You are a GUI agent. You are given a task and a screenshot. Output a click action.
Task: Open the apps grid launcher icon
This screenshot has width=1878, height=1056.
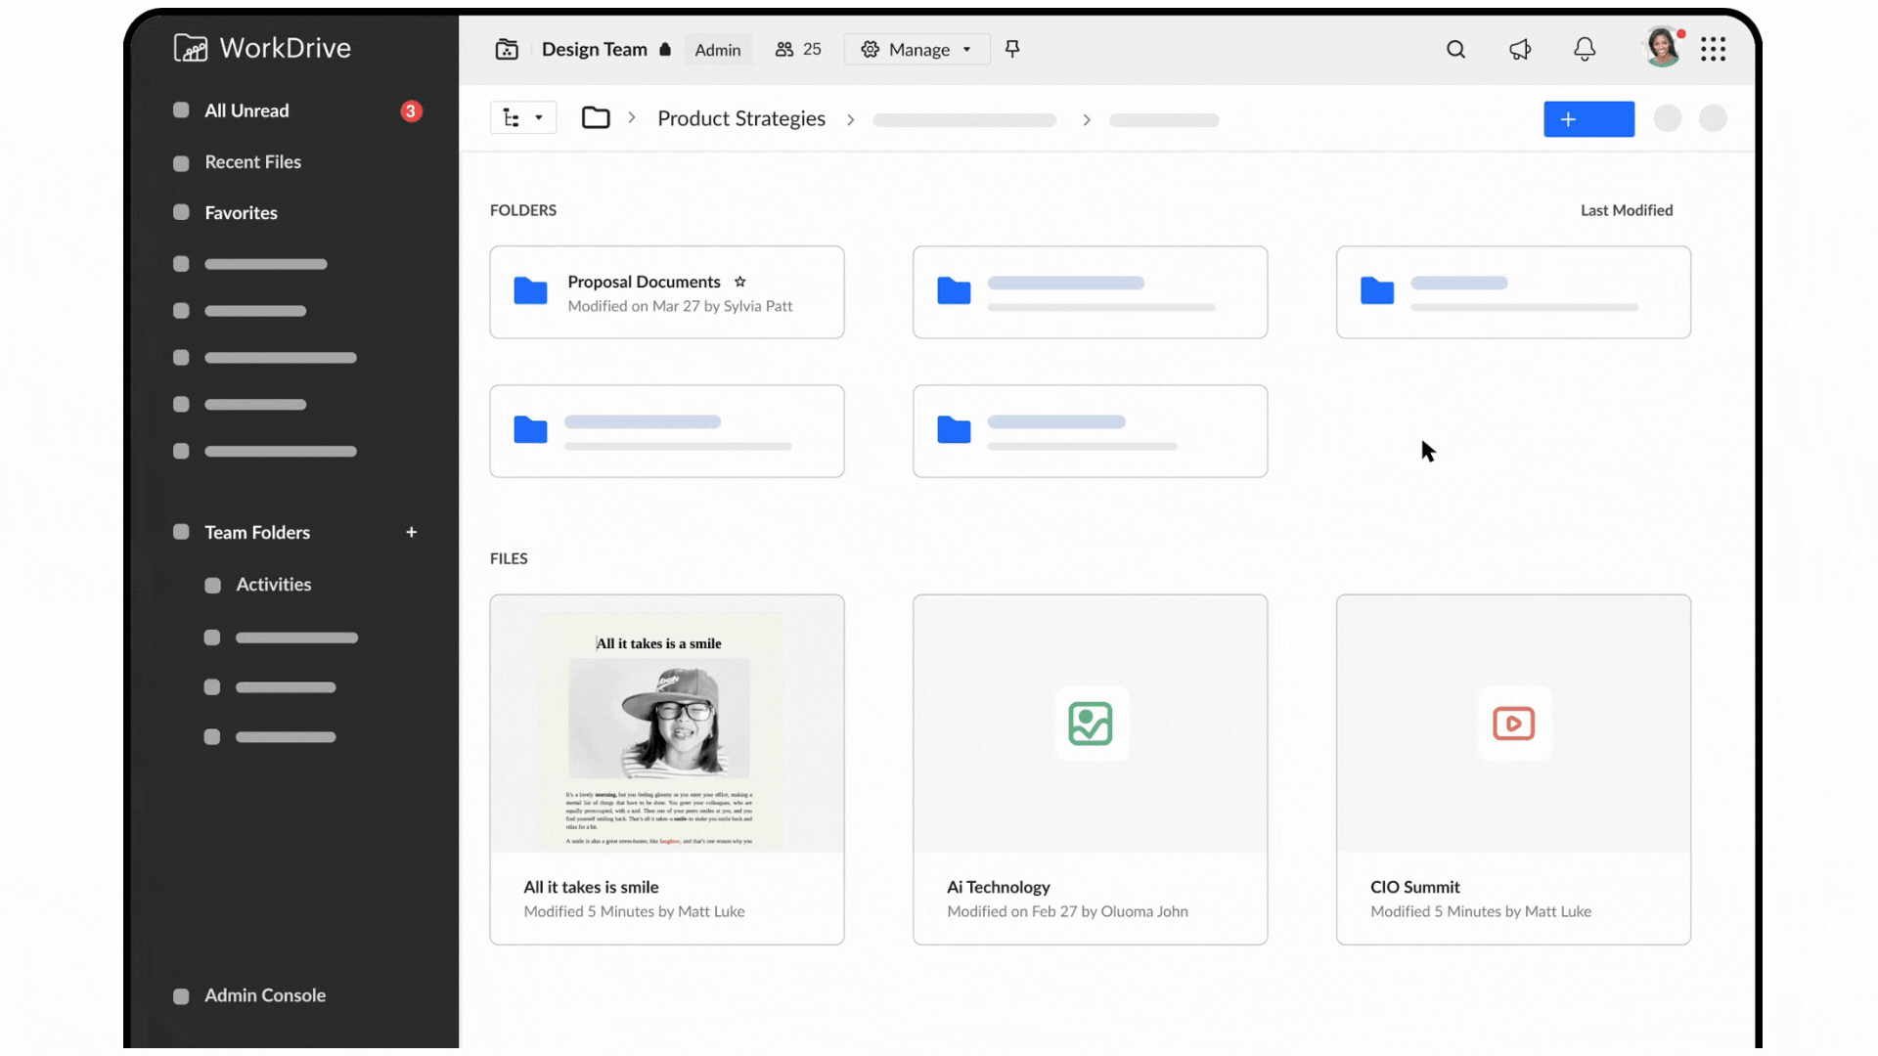1714,49
